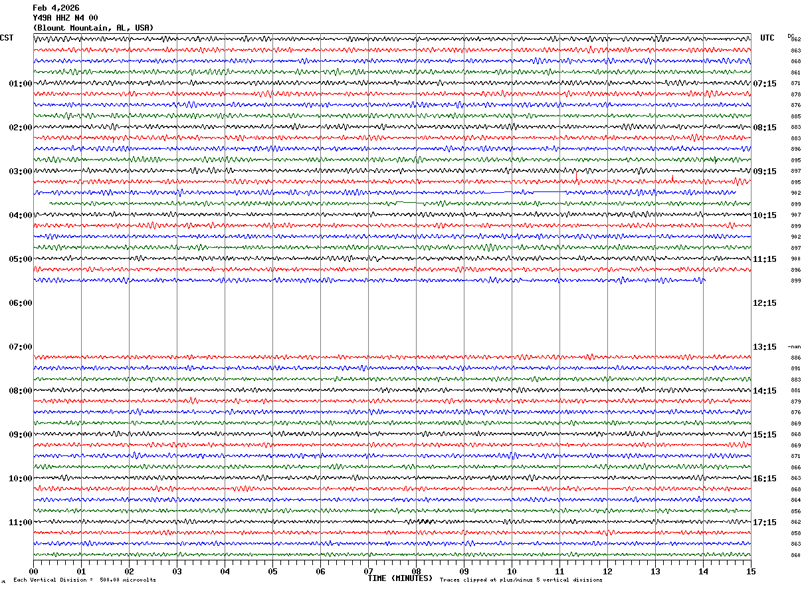The width and height of the screenshot is (804, 589).
Task: Click the "13:15" UTC time label
Action: (x=765, y=347)
